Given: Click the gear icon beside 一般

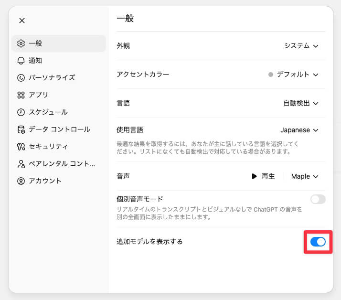Looking at the screenshot, I should (x=21, y=43).
